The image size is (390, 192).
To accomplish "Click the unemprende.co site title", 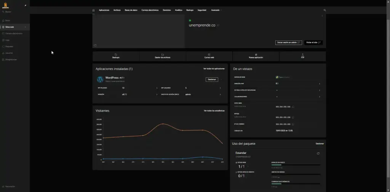I will point(202,25).
